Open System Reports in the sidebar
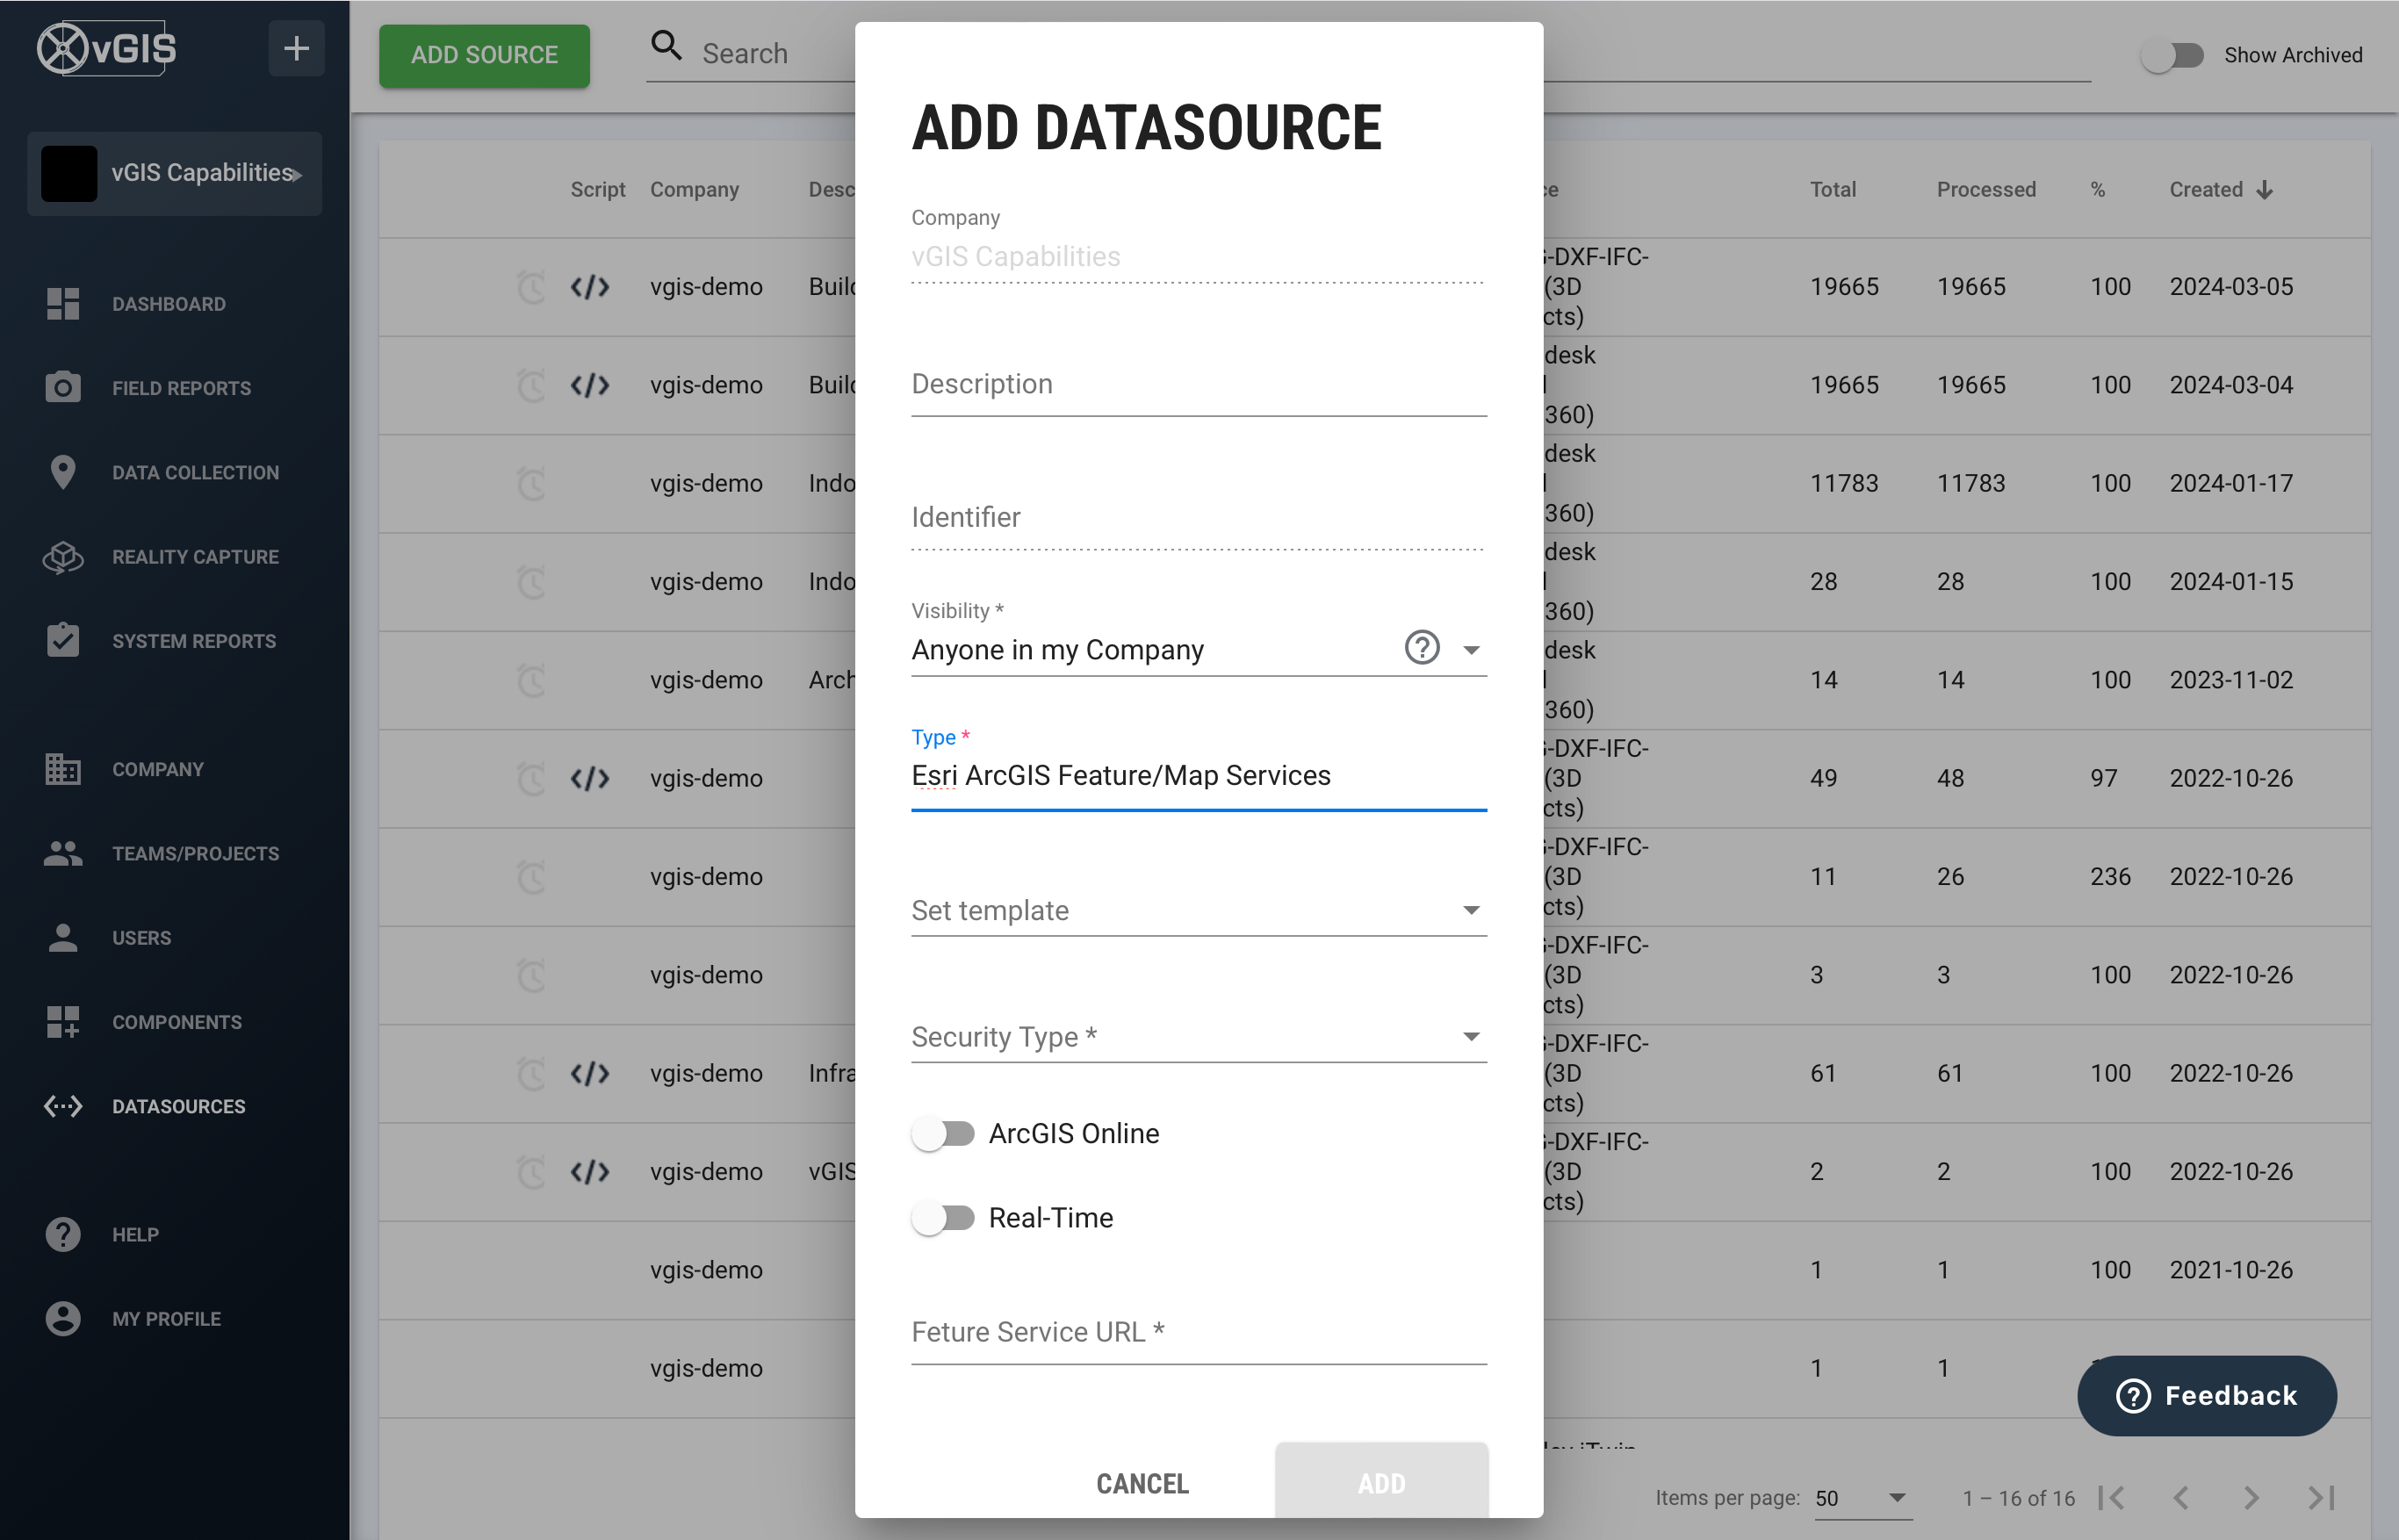Image resolution: width=2399 pixels, height=1540 pixels. tap(193, 641)
